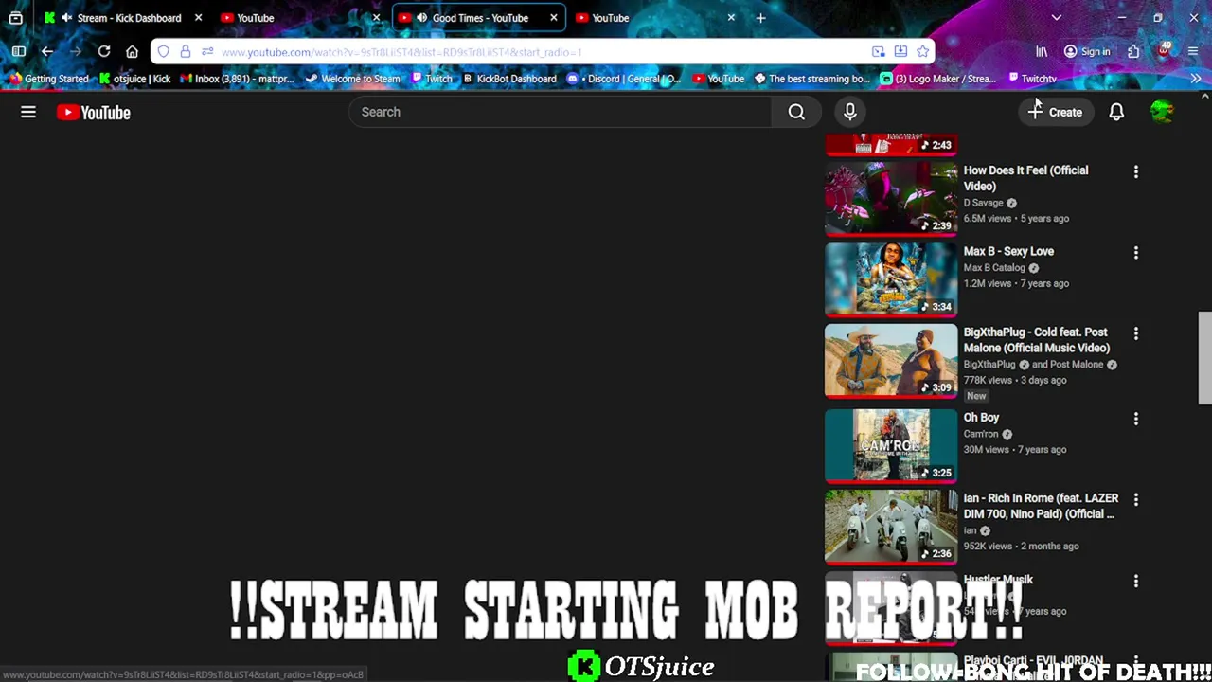This screenshot has height=682, width=1212.
Task: Open options for Oh Boy video
Action: click(1135, 419)
